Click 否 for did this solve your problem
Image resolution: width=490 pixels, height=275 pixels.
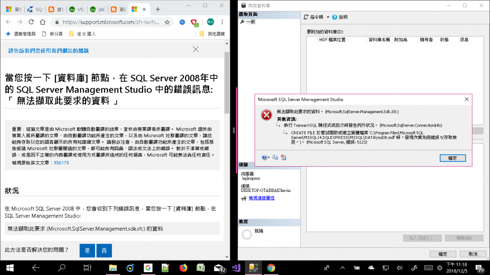click(104, 250)
